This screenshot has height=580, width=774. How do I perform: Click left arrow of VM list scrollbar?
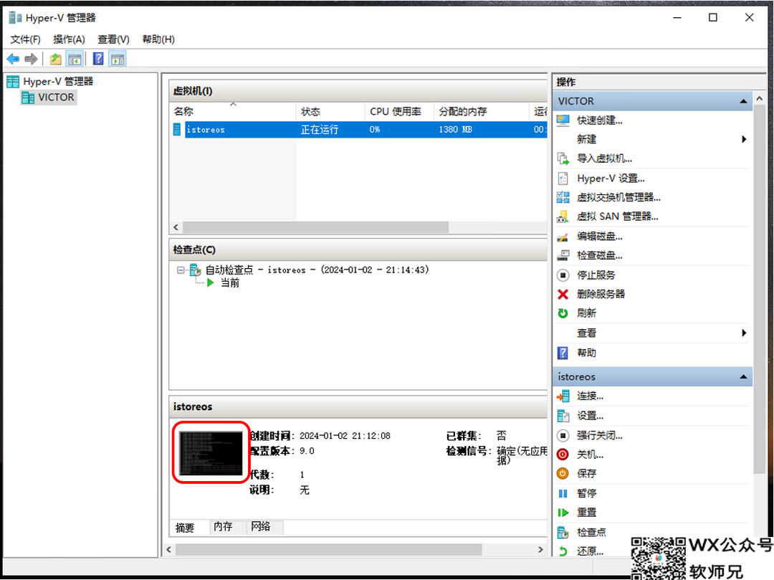[176, 227]
